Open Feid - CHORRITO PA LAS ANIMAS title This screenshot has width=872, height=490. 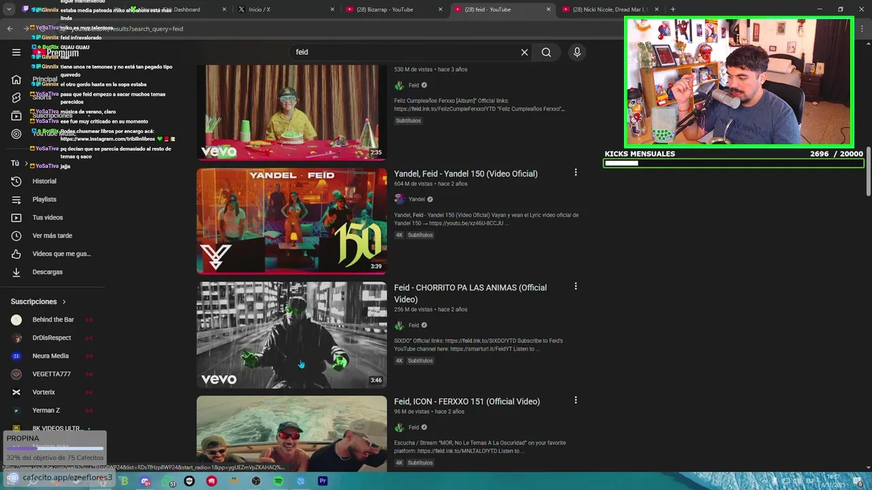(470, 293)
